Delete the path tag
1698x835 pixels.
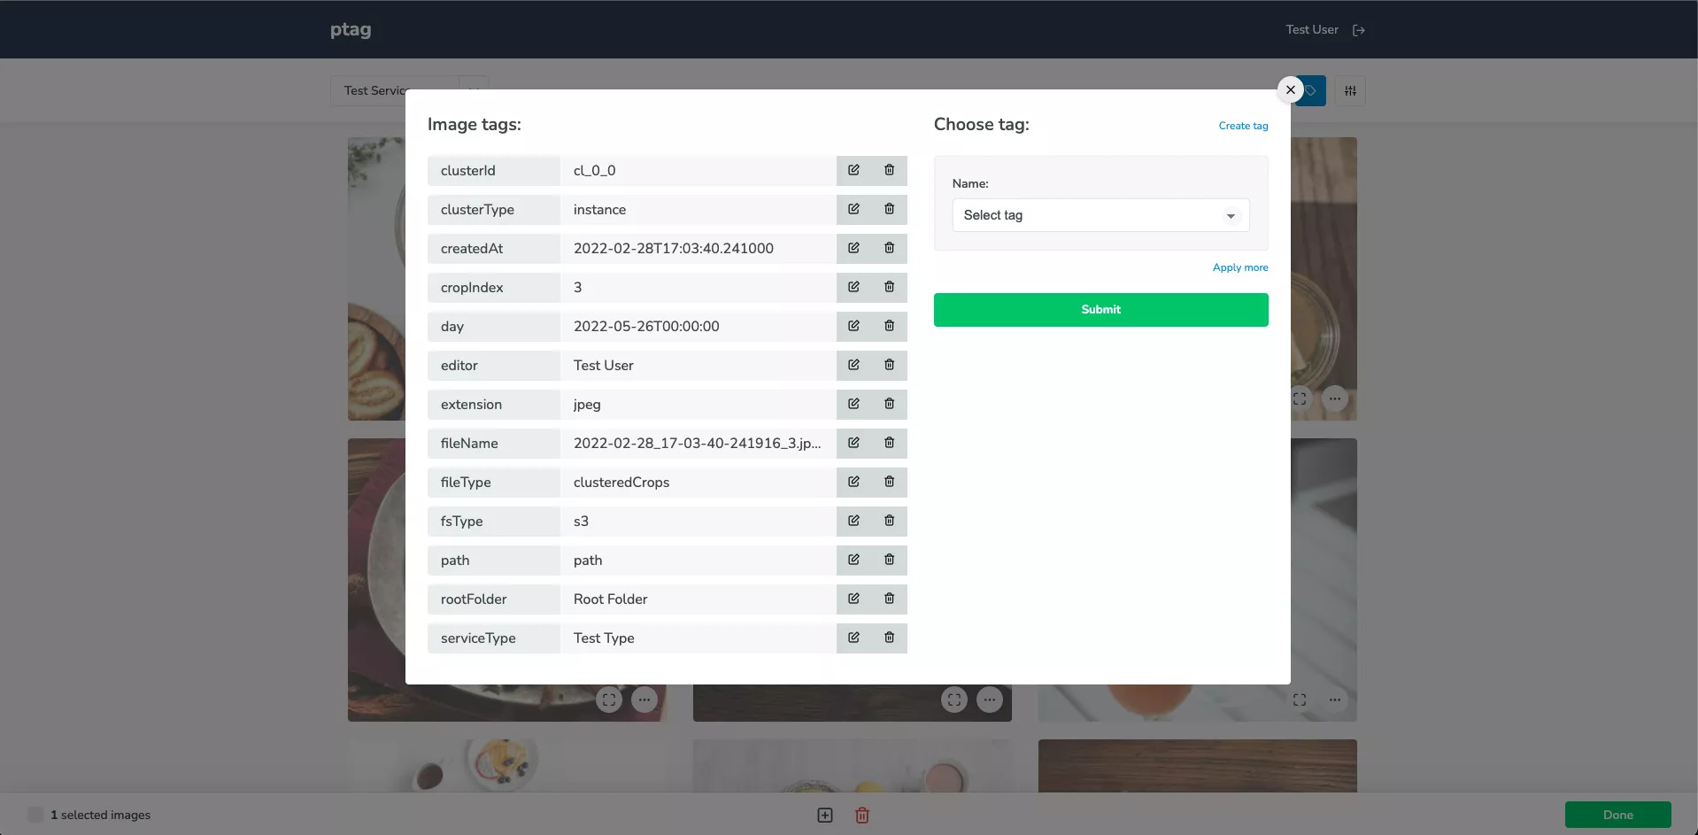(889, 560)
